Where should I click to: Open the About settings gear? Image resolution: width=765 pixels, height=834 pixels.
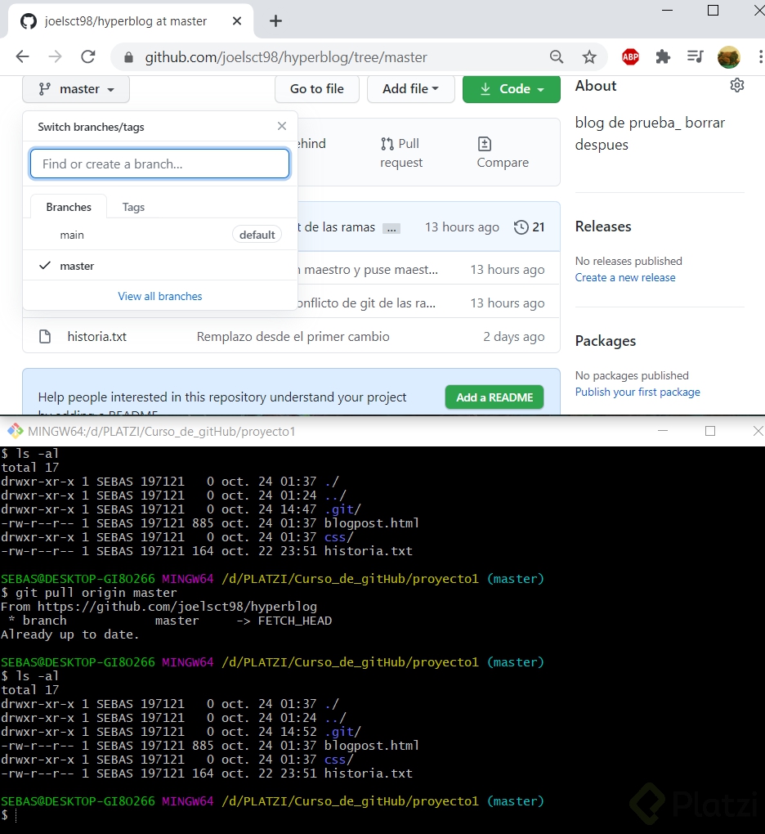(737, 85)
